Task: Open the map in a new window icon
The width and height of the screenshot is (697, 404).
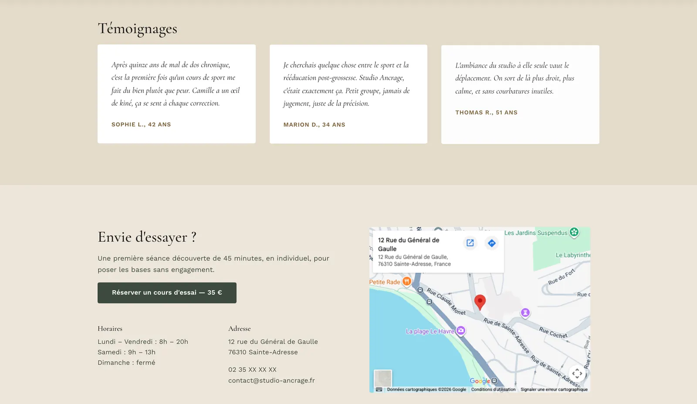Action: click(x=470, y=243)
